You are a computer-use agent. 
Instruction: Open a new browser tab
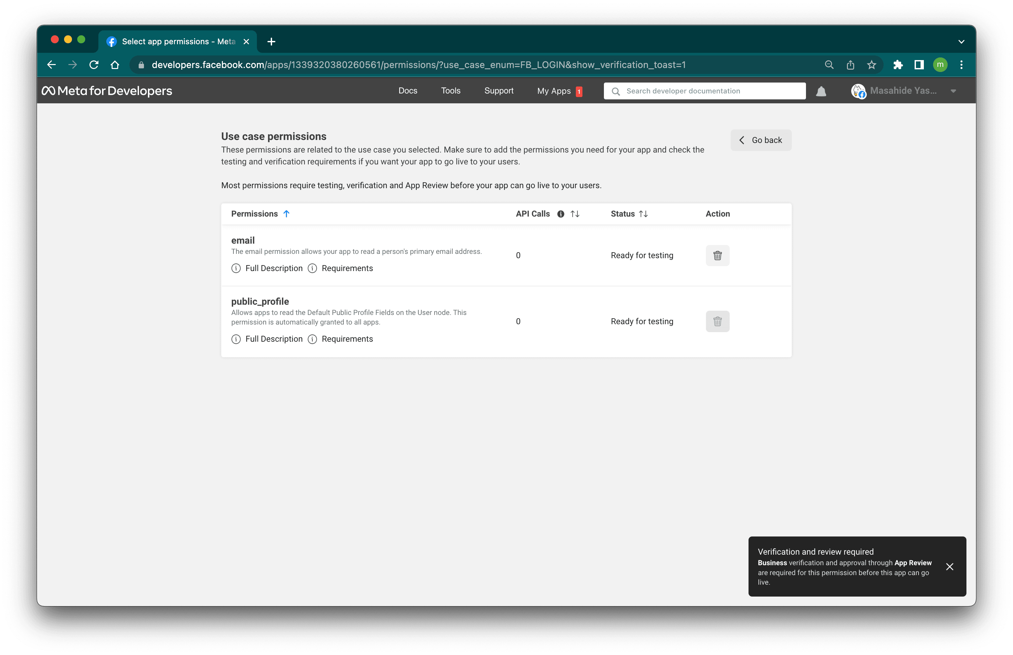click(x=271, y=42)
